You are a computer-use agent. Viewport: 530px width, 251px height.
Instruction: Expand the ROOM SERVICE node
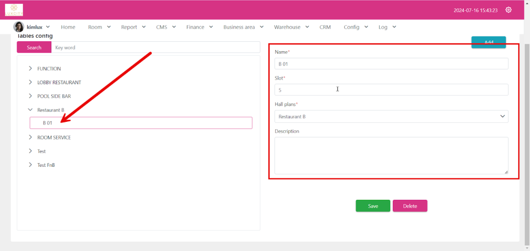point(31,137)
